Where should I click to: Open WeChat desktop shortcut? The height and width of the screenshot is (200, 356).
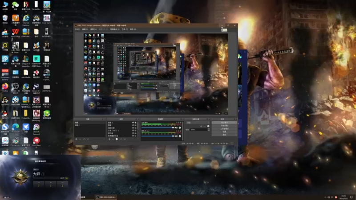tap(16, 6)
